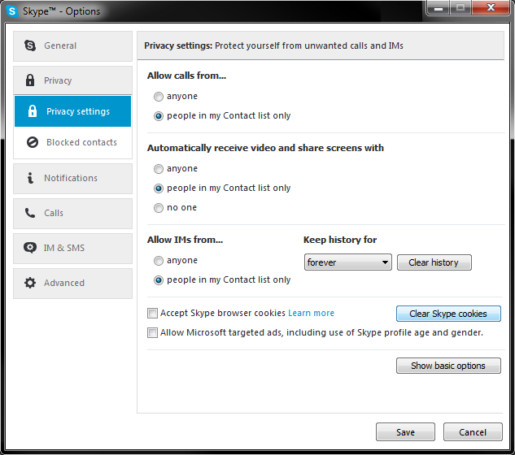The height and width of the screenshot is (455, 515).
Task: Click the gear icon beside Advanced
Action: [30, 283]
